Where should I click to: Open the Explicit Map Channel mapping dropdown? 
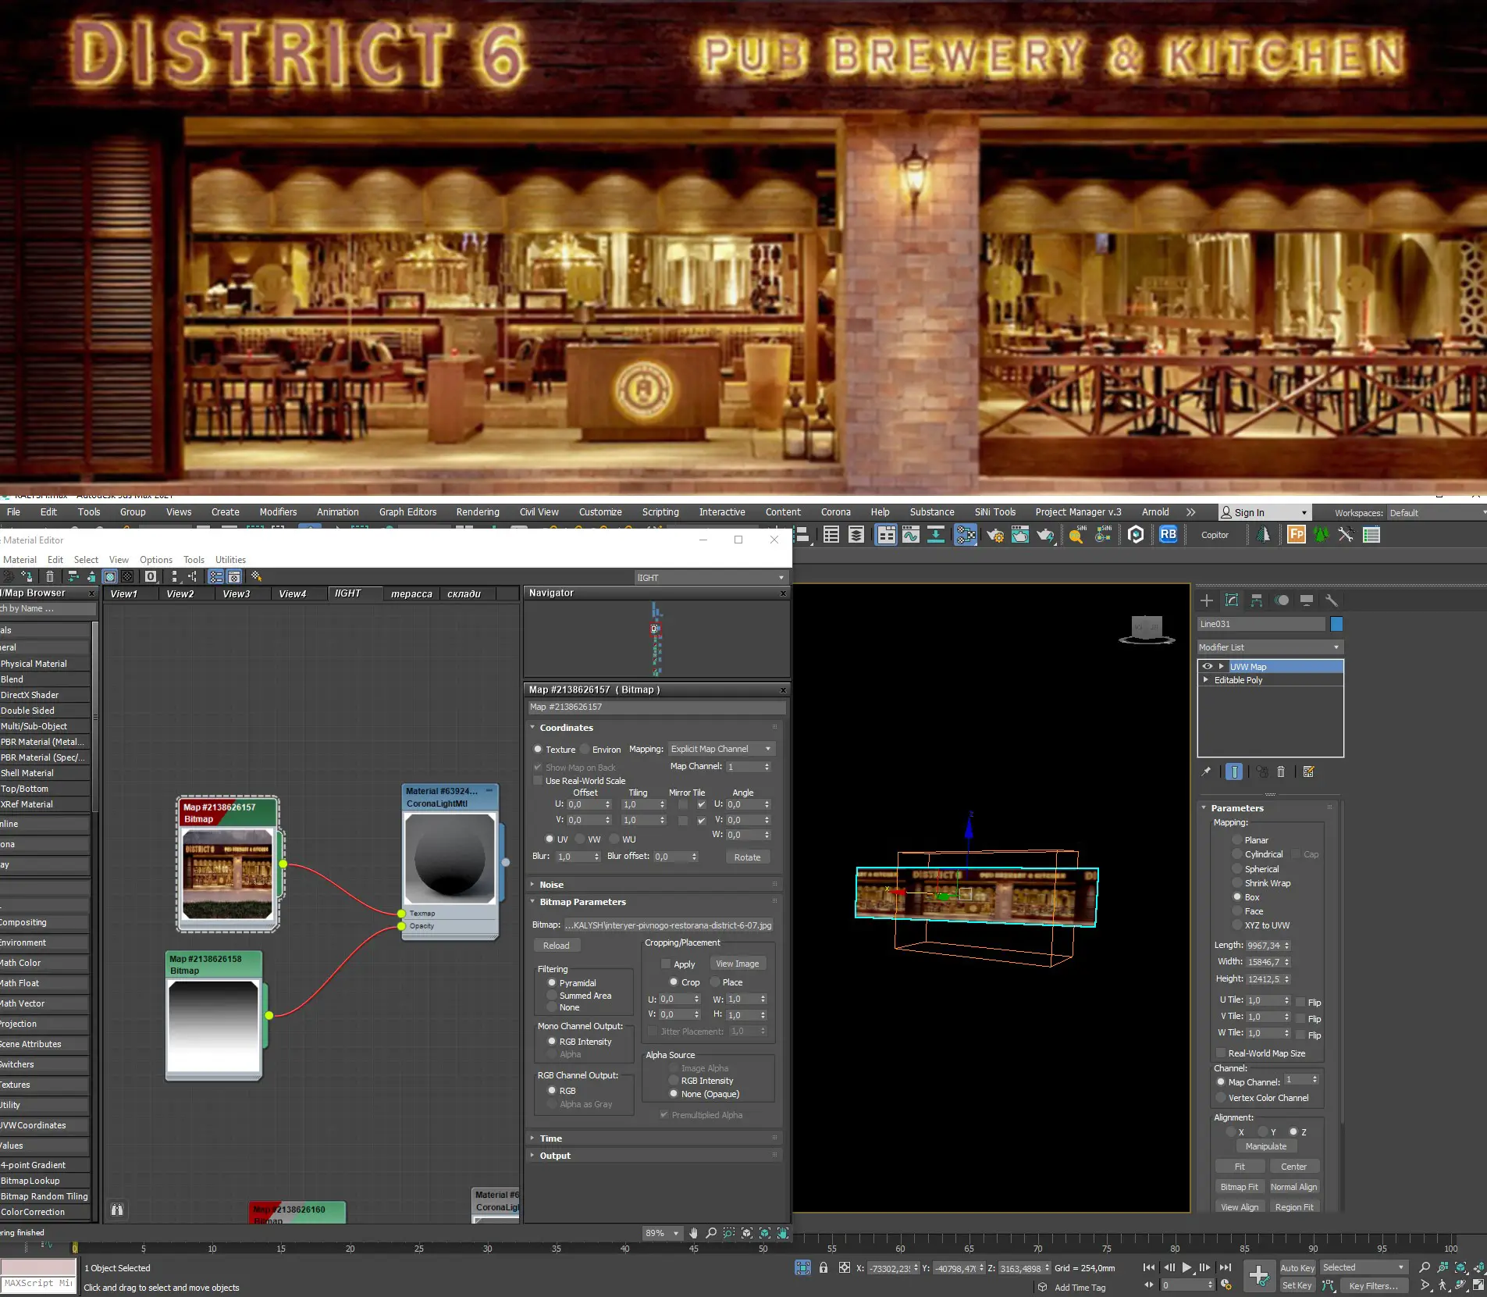click(x=721, y=748)
